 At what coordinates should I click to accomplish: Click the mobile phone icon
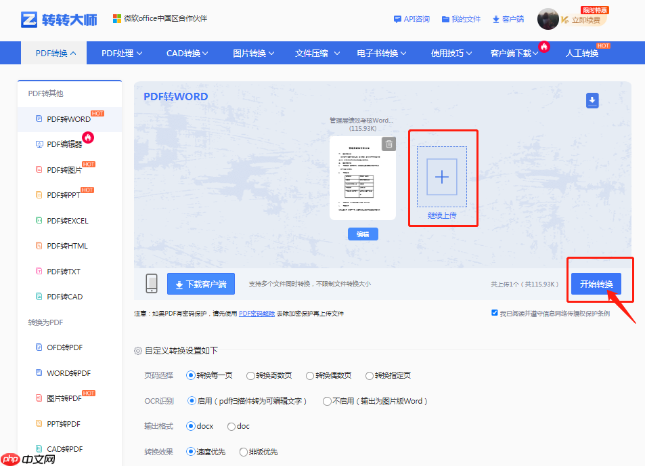(x=152, y=283)
